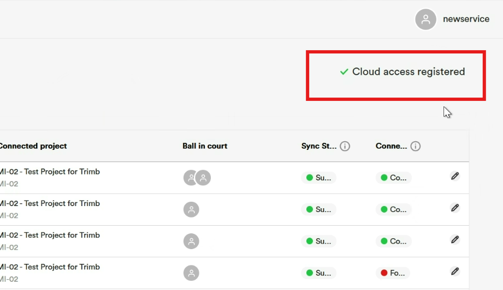Viewport: 503px width, 290px height.
Task: Click the Ball in court column header
Action: click(205, 146)
